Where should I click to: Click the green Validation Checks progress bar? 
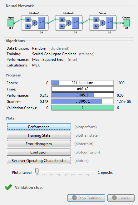pyautogui.click(x=83, y=108)
